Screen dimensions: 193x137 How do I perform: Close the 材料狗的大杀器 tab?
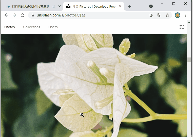(x=60, y=6)
